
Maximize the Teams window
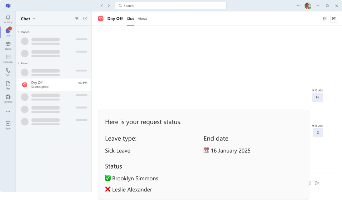pyautogui.click(x=327, y=6)
